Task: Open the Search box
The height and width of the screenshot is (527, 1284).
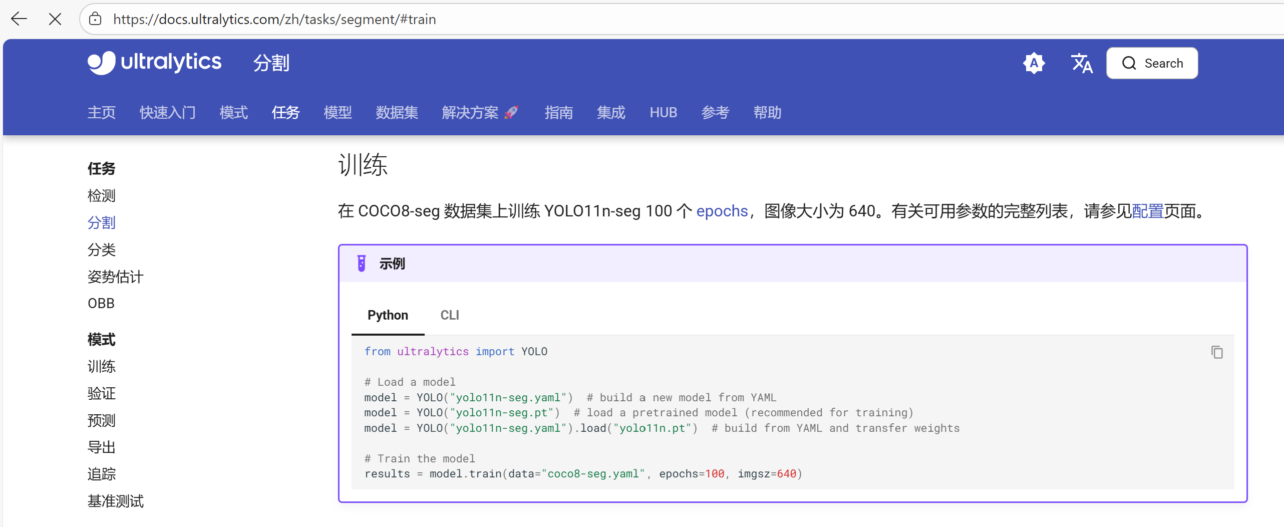Action: point(1152,63)
